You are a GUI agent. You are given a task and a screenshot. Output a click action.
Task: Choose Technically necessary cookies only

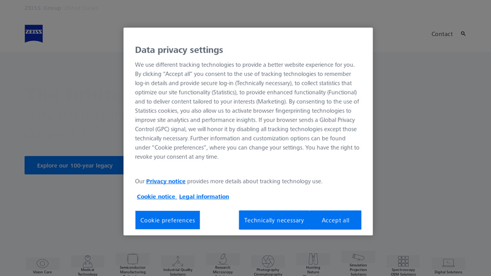(x=274, y=220)
